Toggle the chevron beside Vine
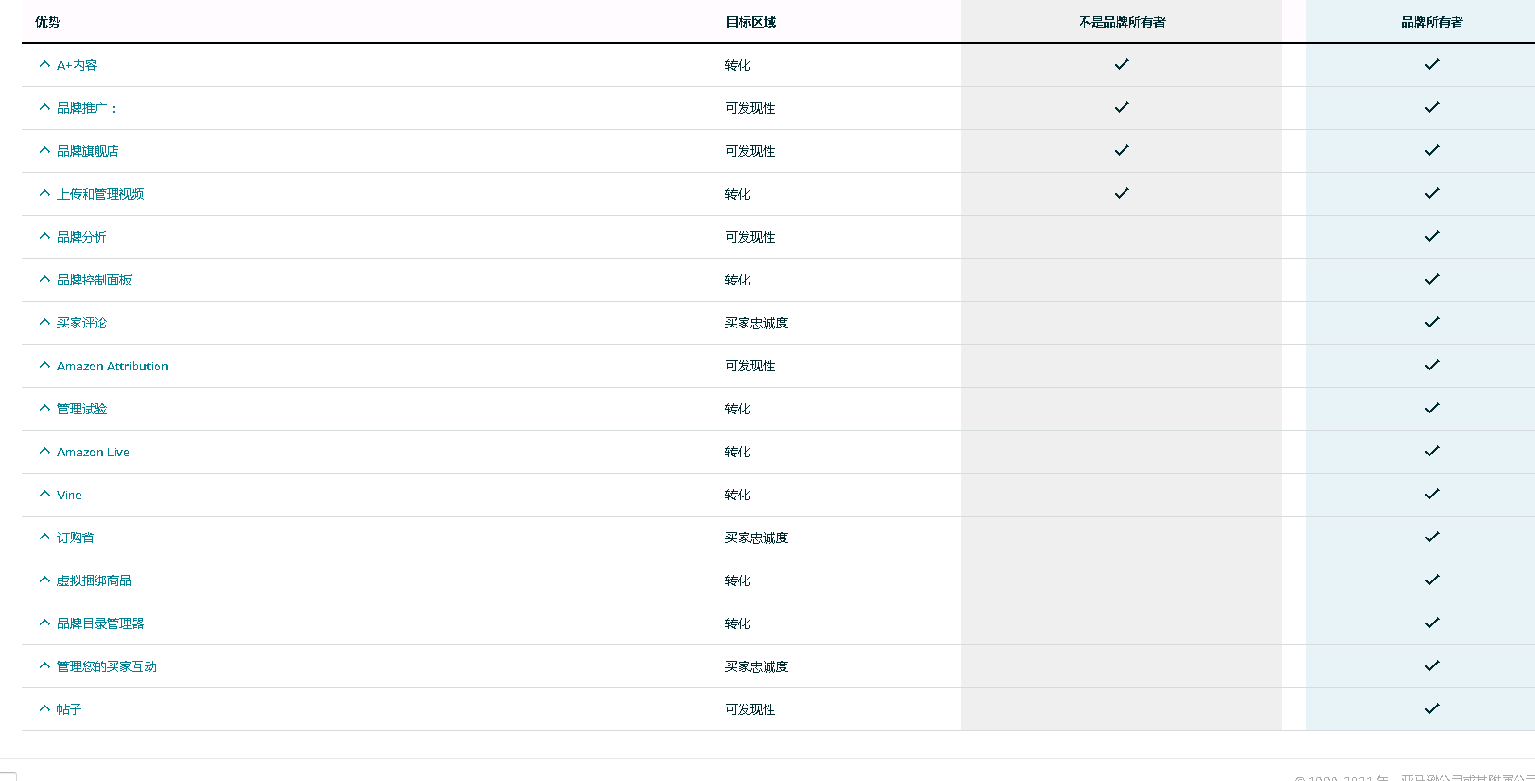 [x=45, y=494]
